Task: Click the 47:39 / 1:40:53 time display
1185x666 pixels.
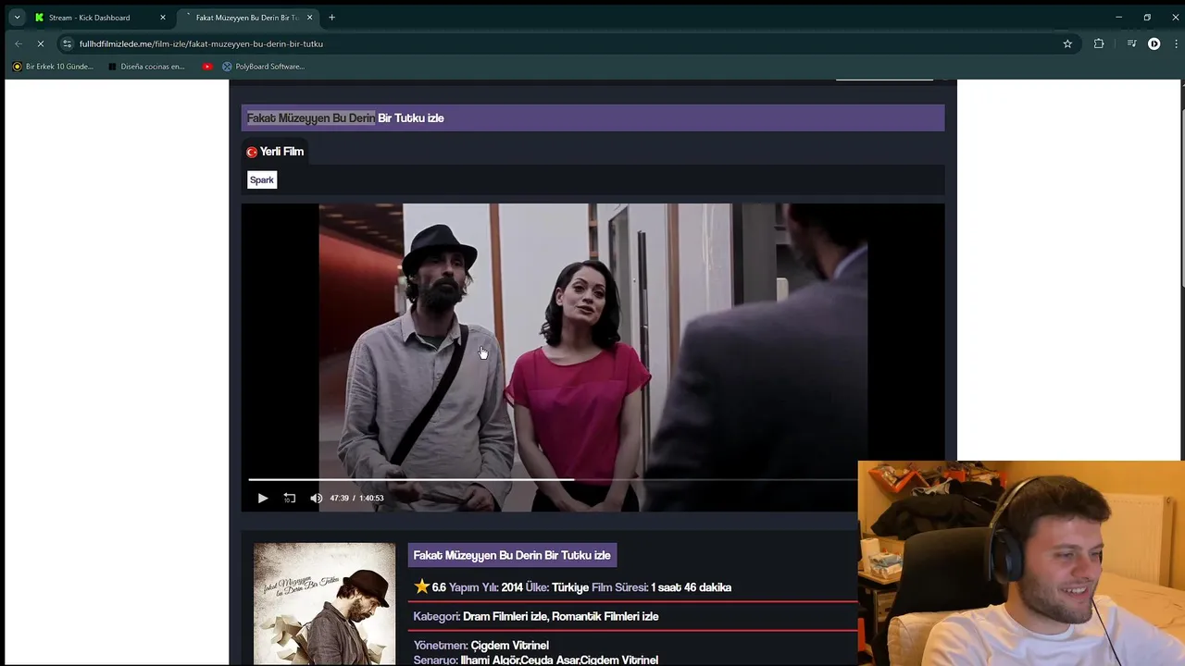Action: 356,498
